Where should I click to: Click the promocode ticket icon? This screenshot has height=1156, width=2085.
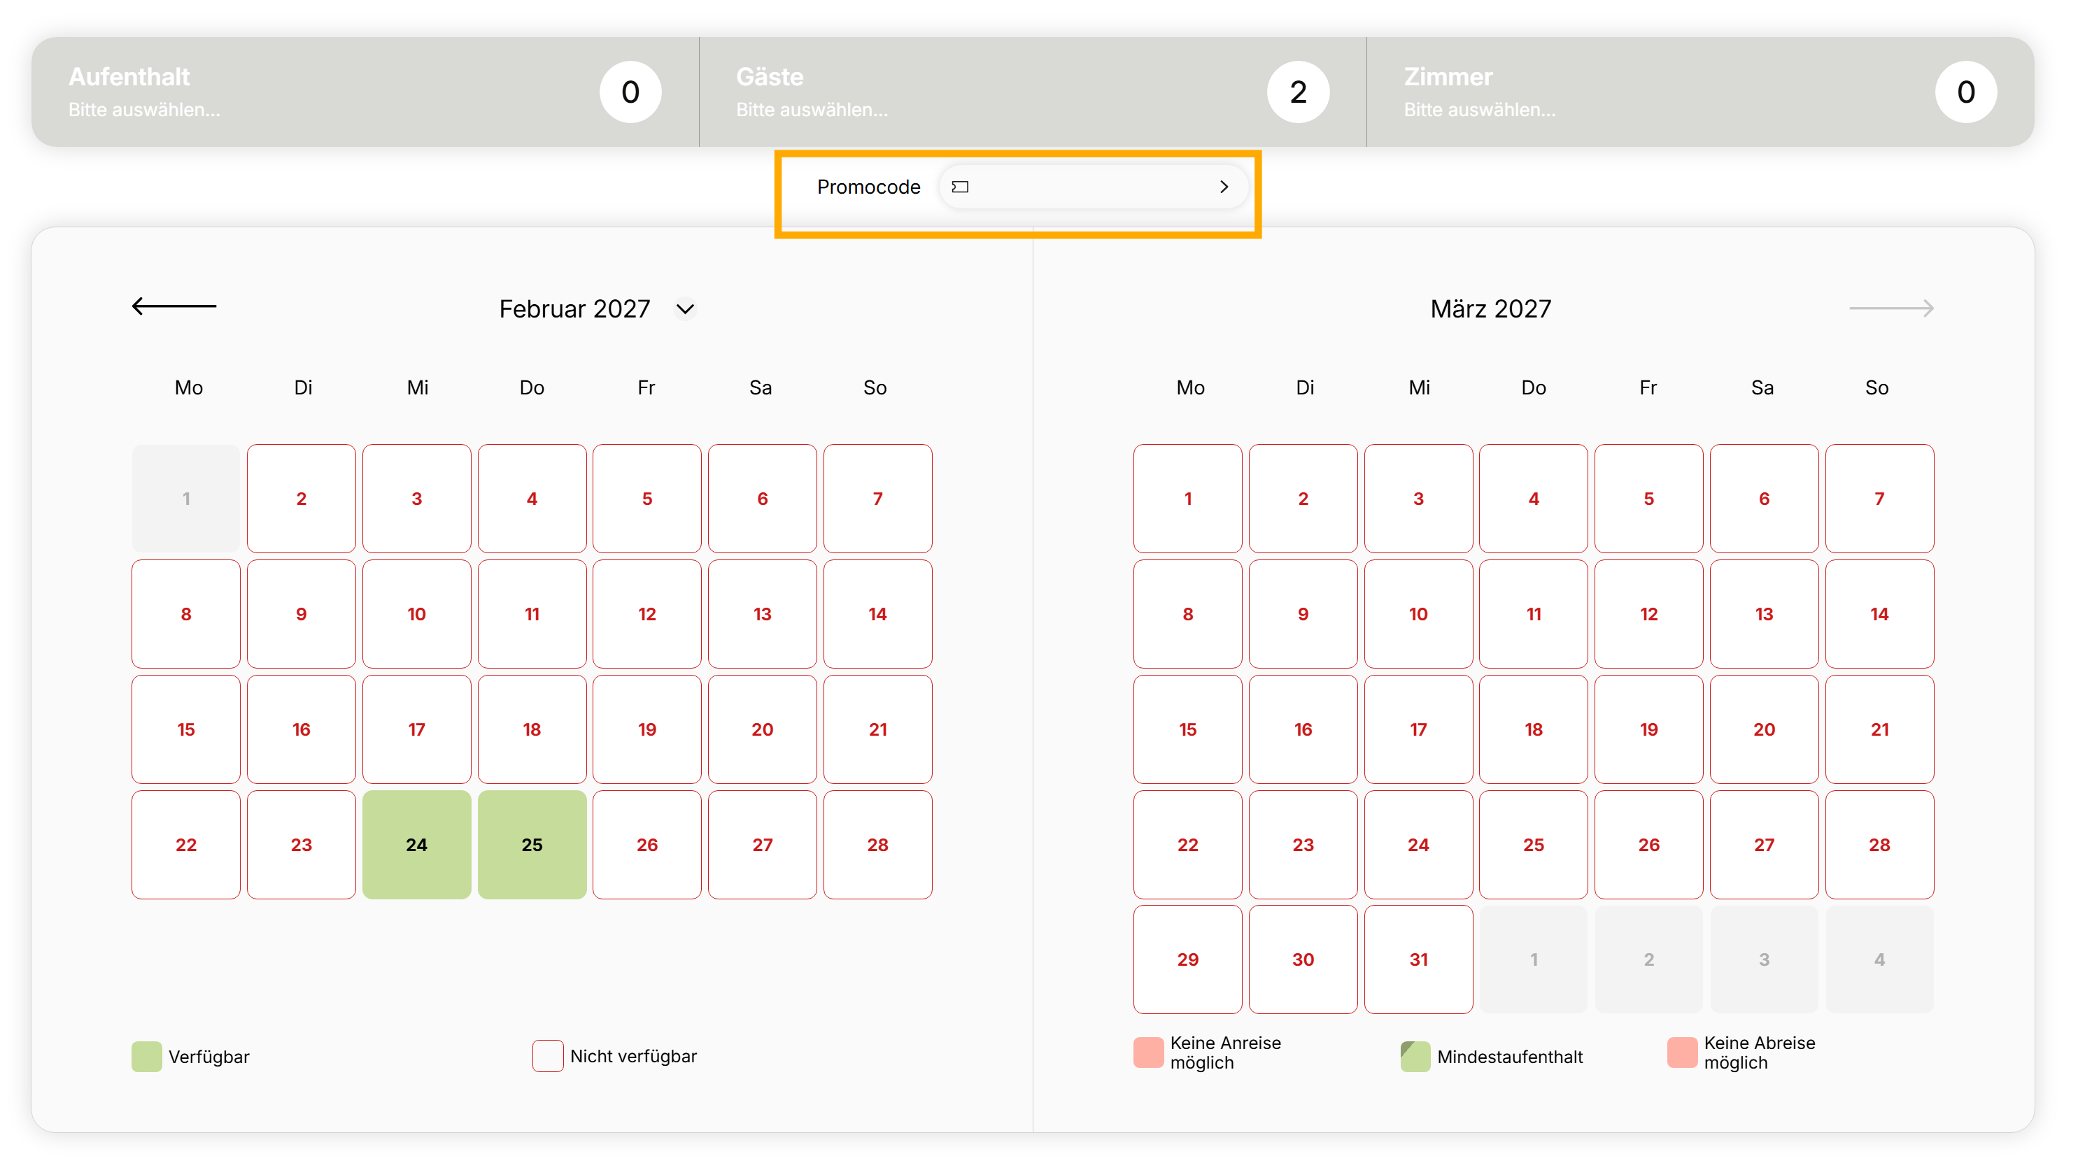pyautogui.click(x=960, y=187)
